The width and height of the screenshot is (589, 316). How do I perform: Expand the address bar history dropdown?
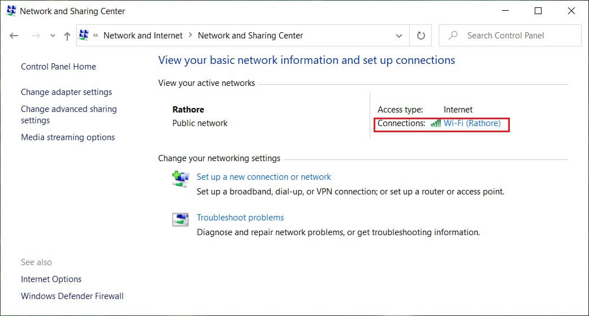pos(399,36)
